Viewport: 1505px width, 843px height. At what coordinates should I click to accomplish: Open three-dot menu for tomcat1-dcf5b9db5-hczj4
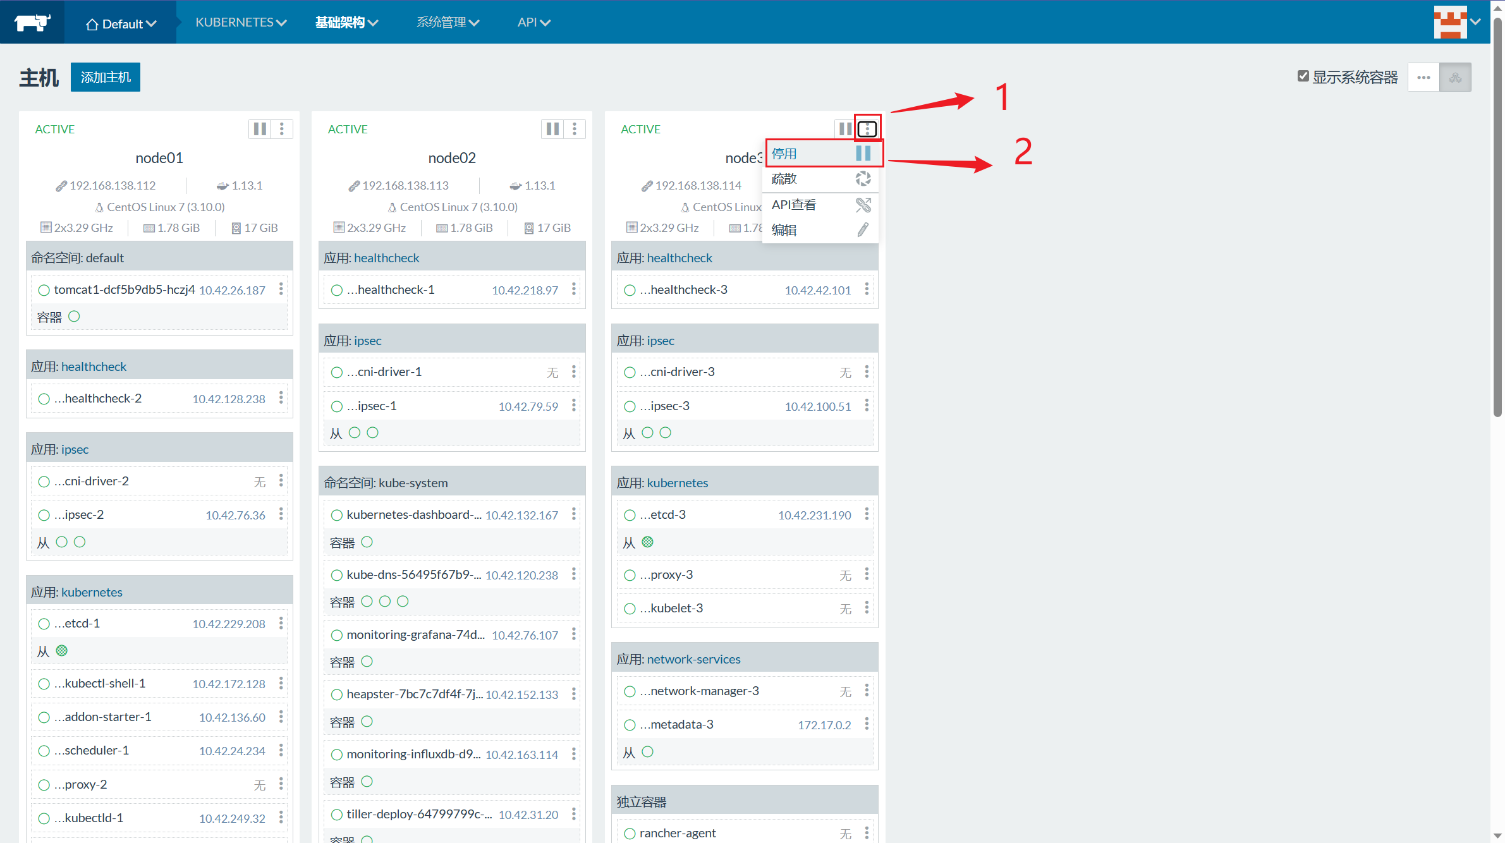(281, 289)
